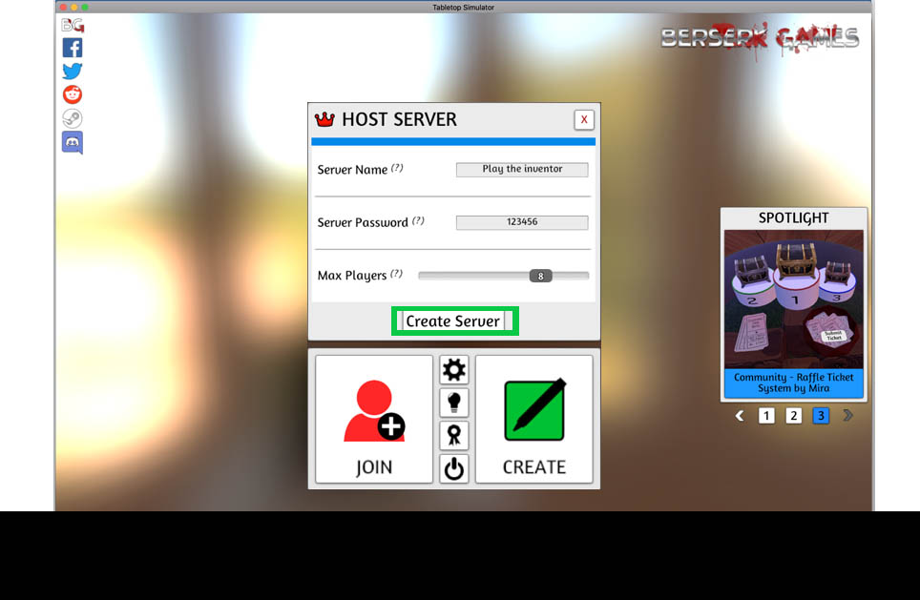Open the Spotlight Raffle Ticket thumbnail

794,300
